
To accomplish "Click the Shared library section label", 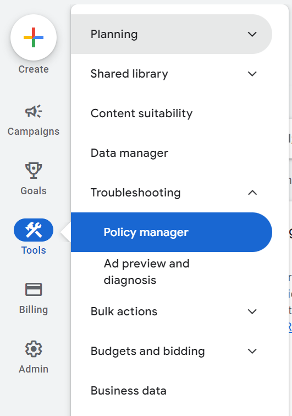I will point(129,74).
